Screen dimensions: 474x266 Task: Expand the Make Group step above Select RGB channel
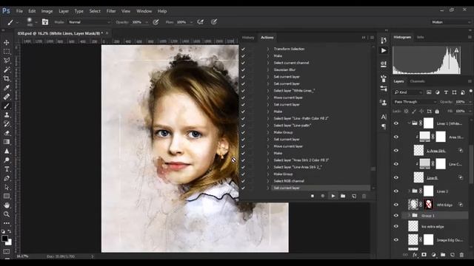[x=268, y=174]
